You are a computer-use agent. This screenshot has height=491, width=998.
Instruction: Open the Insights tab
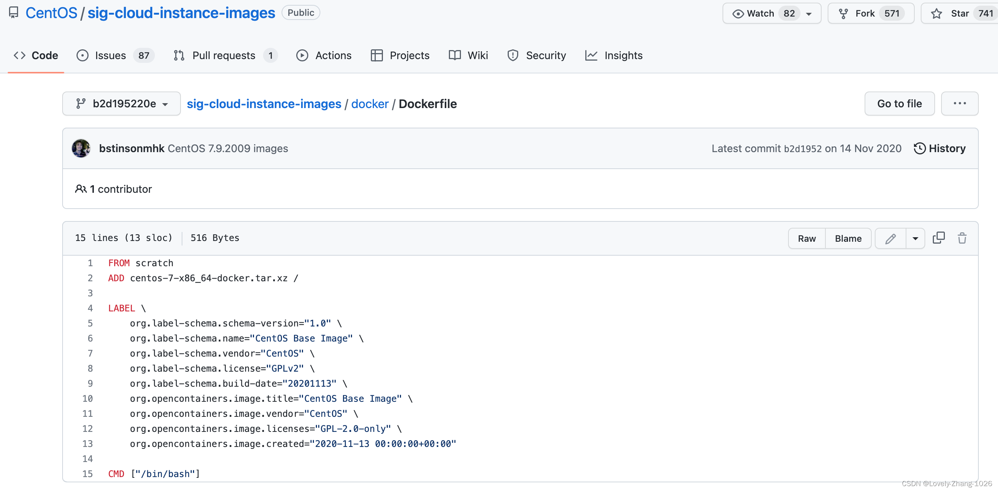(614, 55)
